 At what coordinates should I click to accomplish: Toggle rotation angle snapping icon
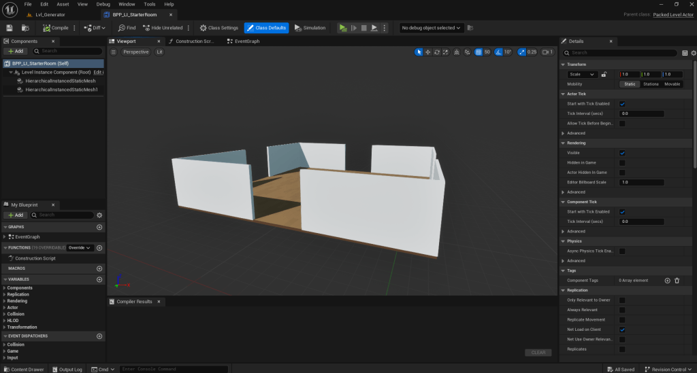click(x=498, y=52)
